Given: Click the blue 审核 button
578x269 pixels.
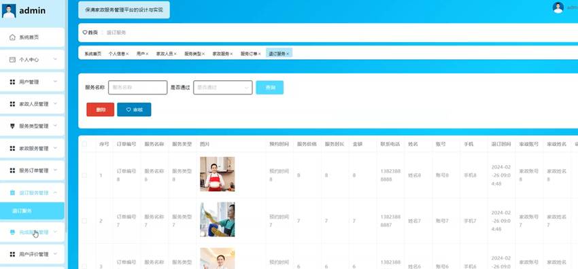Looking at the screenshot, I should pyautogui.click(x=134, y=109).
